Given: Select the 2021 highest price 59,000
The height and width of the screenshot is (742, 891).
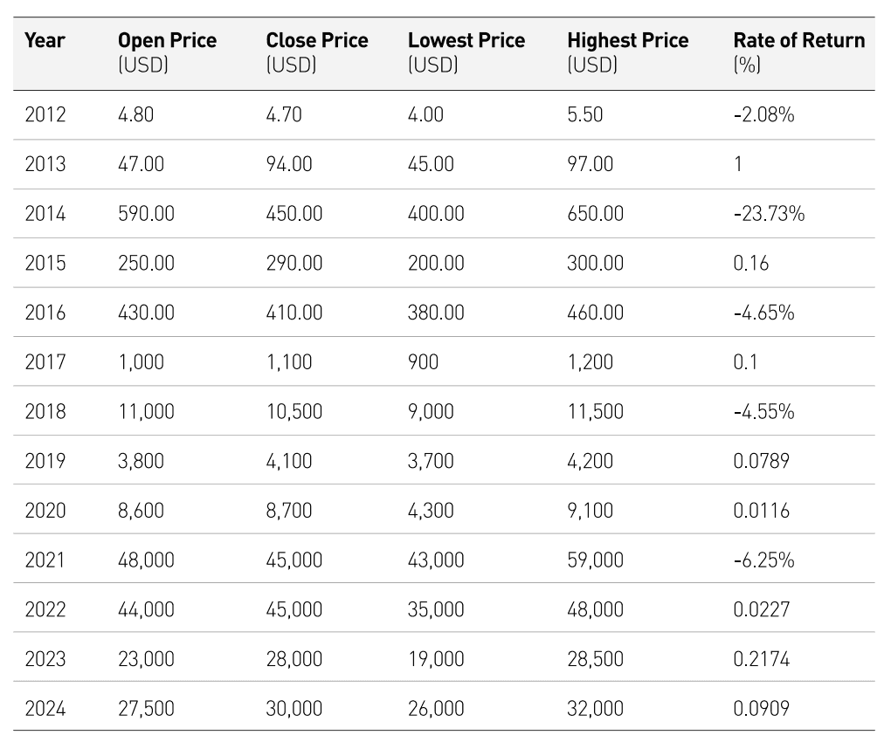Looking at the screenshot, I should click(x=595, y=560).
